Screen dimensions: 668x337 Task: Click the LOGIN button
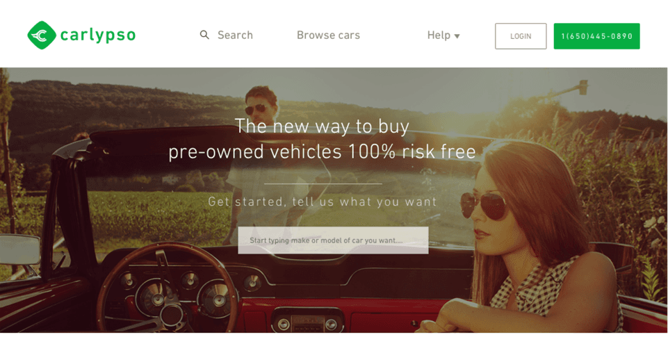(521, 36)
